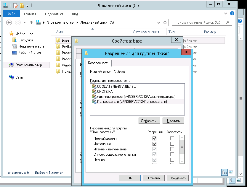Sort by the Размер column header
This screenshot has height=187, width=247.
coord(214,32)
